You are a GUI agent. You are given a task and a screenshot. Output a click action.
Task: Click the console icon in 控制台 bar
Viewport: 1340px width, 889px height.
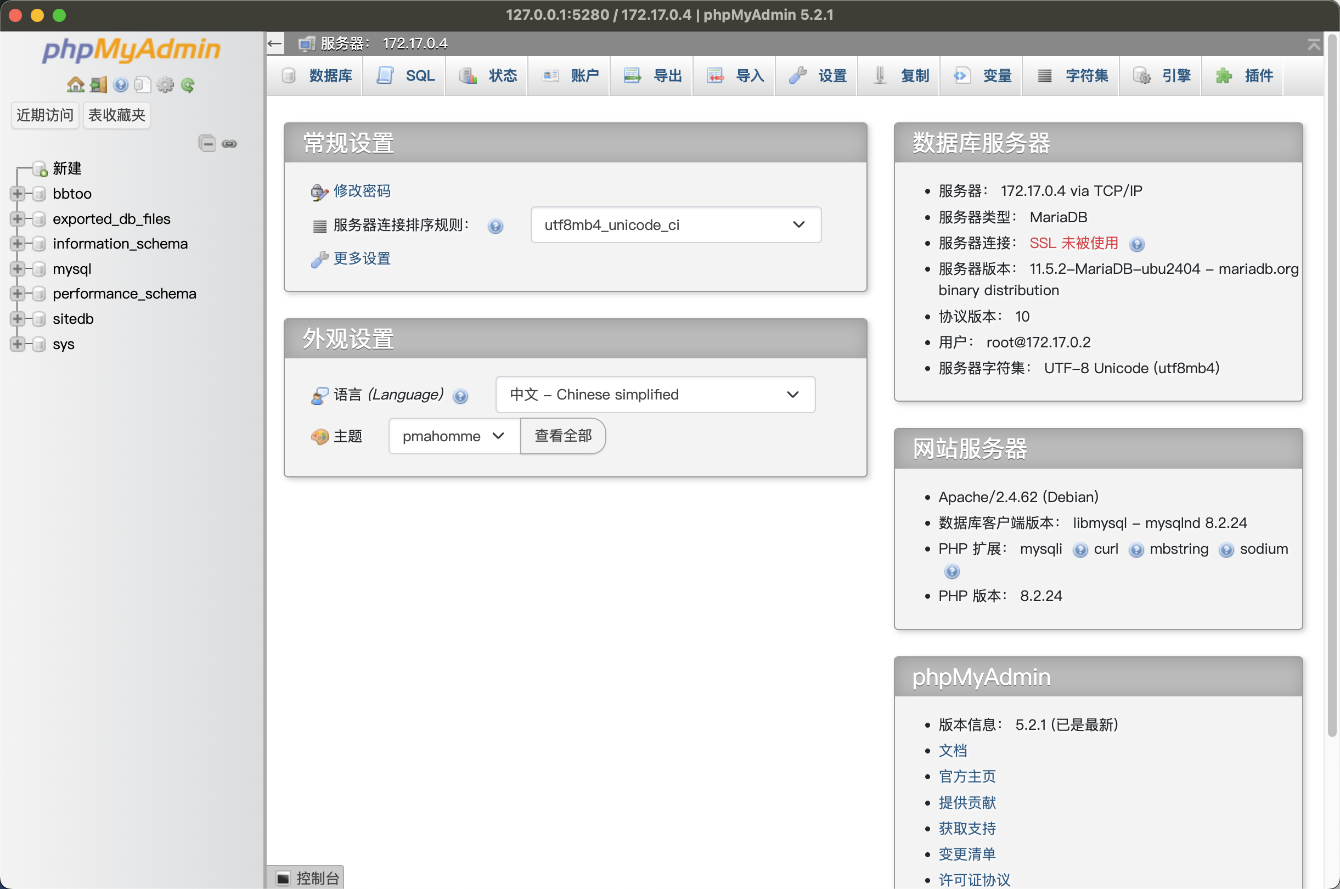point(283,878)
